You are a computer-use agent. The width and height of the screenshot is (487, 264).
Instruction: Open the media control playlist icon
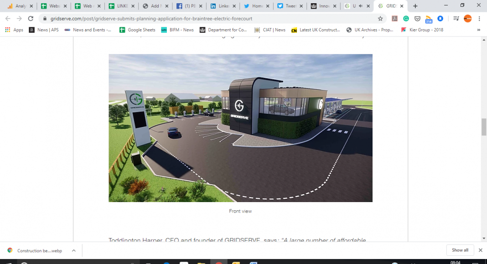(456, 19)
